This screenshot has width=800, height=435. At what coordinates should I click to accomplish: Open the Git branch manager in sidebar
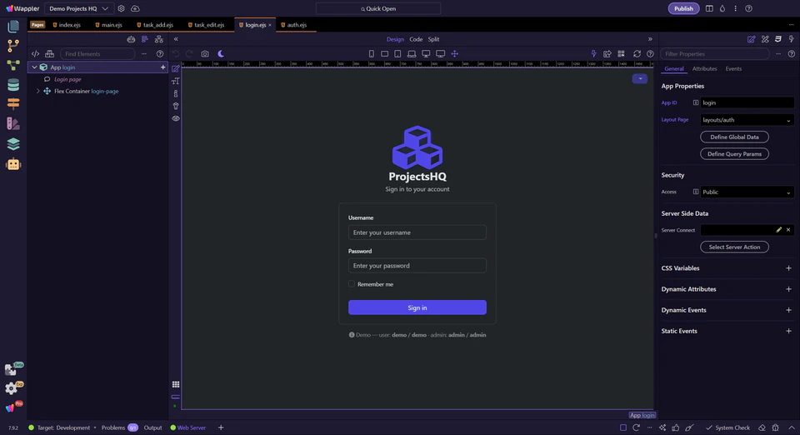coord(13,45)
